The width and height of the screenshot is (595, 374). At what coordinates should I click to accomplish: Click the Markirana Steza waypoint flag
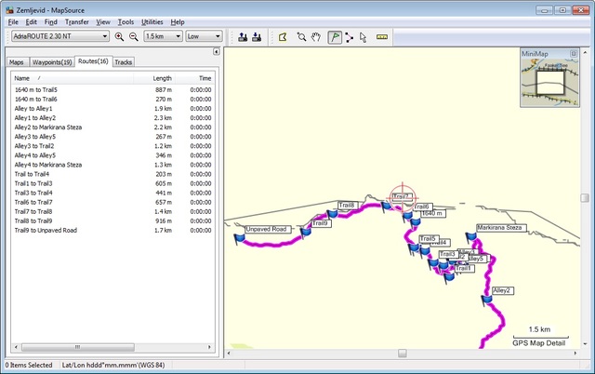point(471,237)
